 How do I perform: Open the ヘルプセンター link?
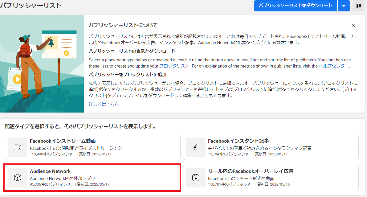(x=334, y=66)
